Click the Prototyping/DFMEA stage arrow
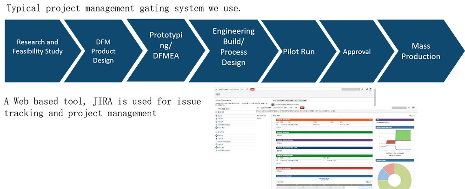The image size is (465, 189). pos(166,51)
